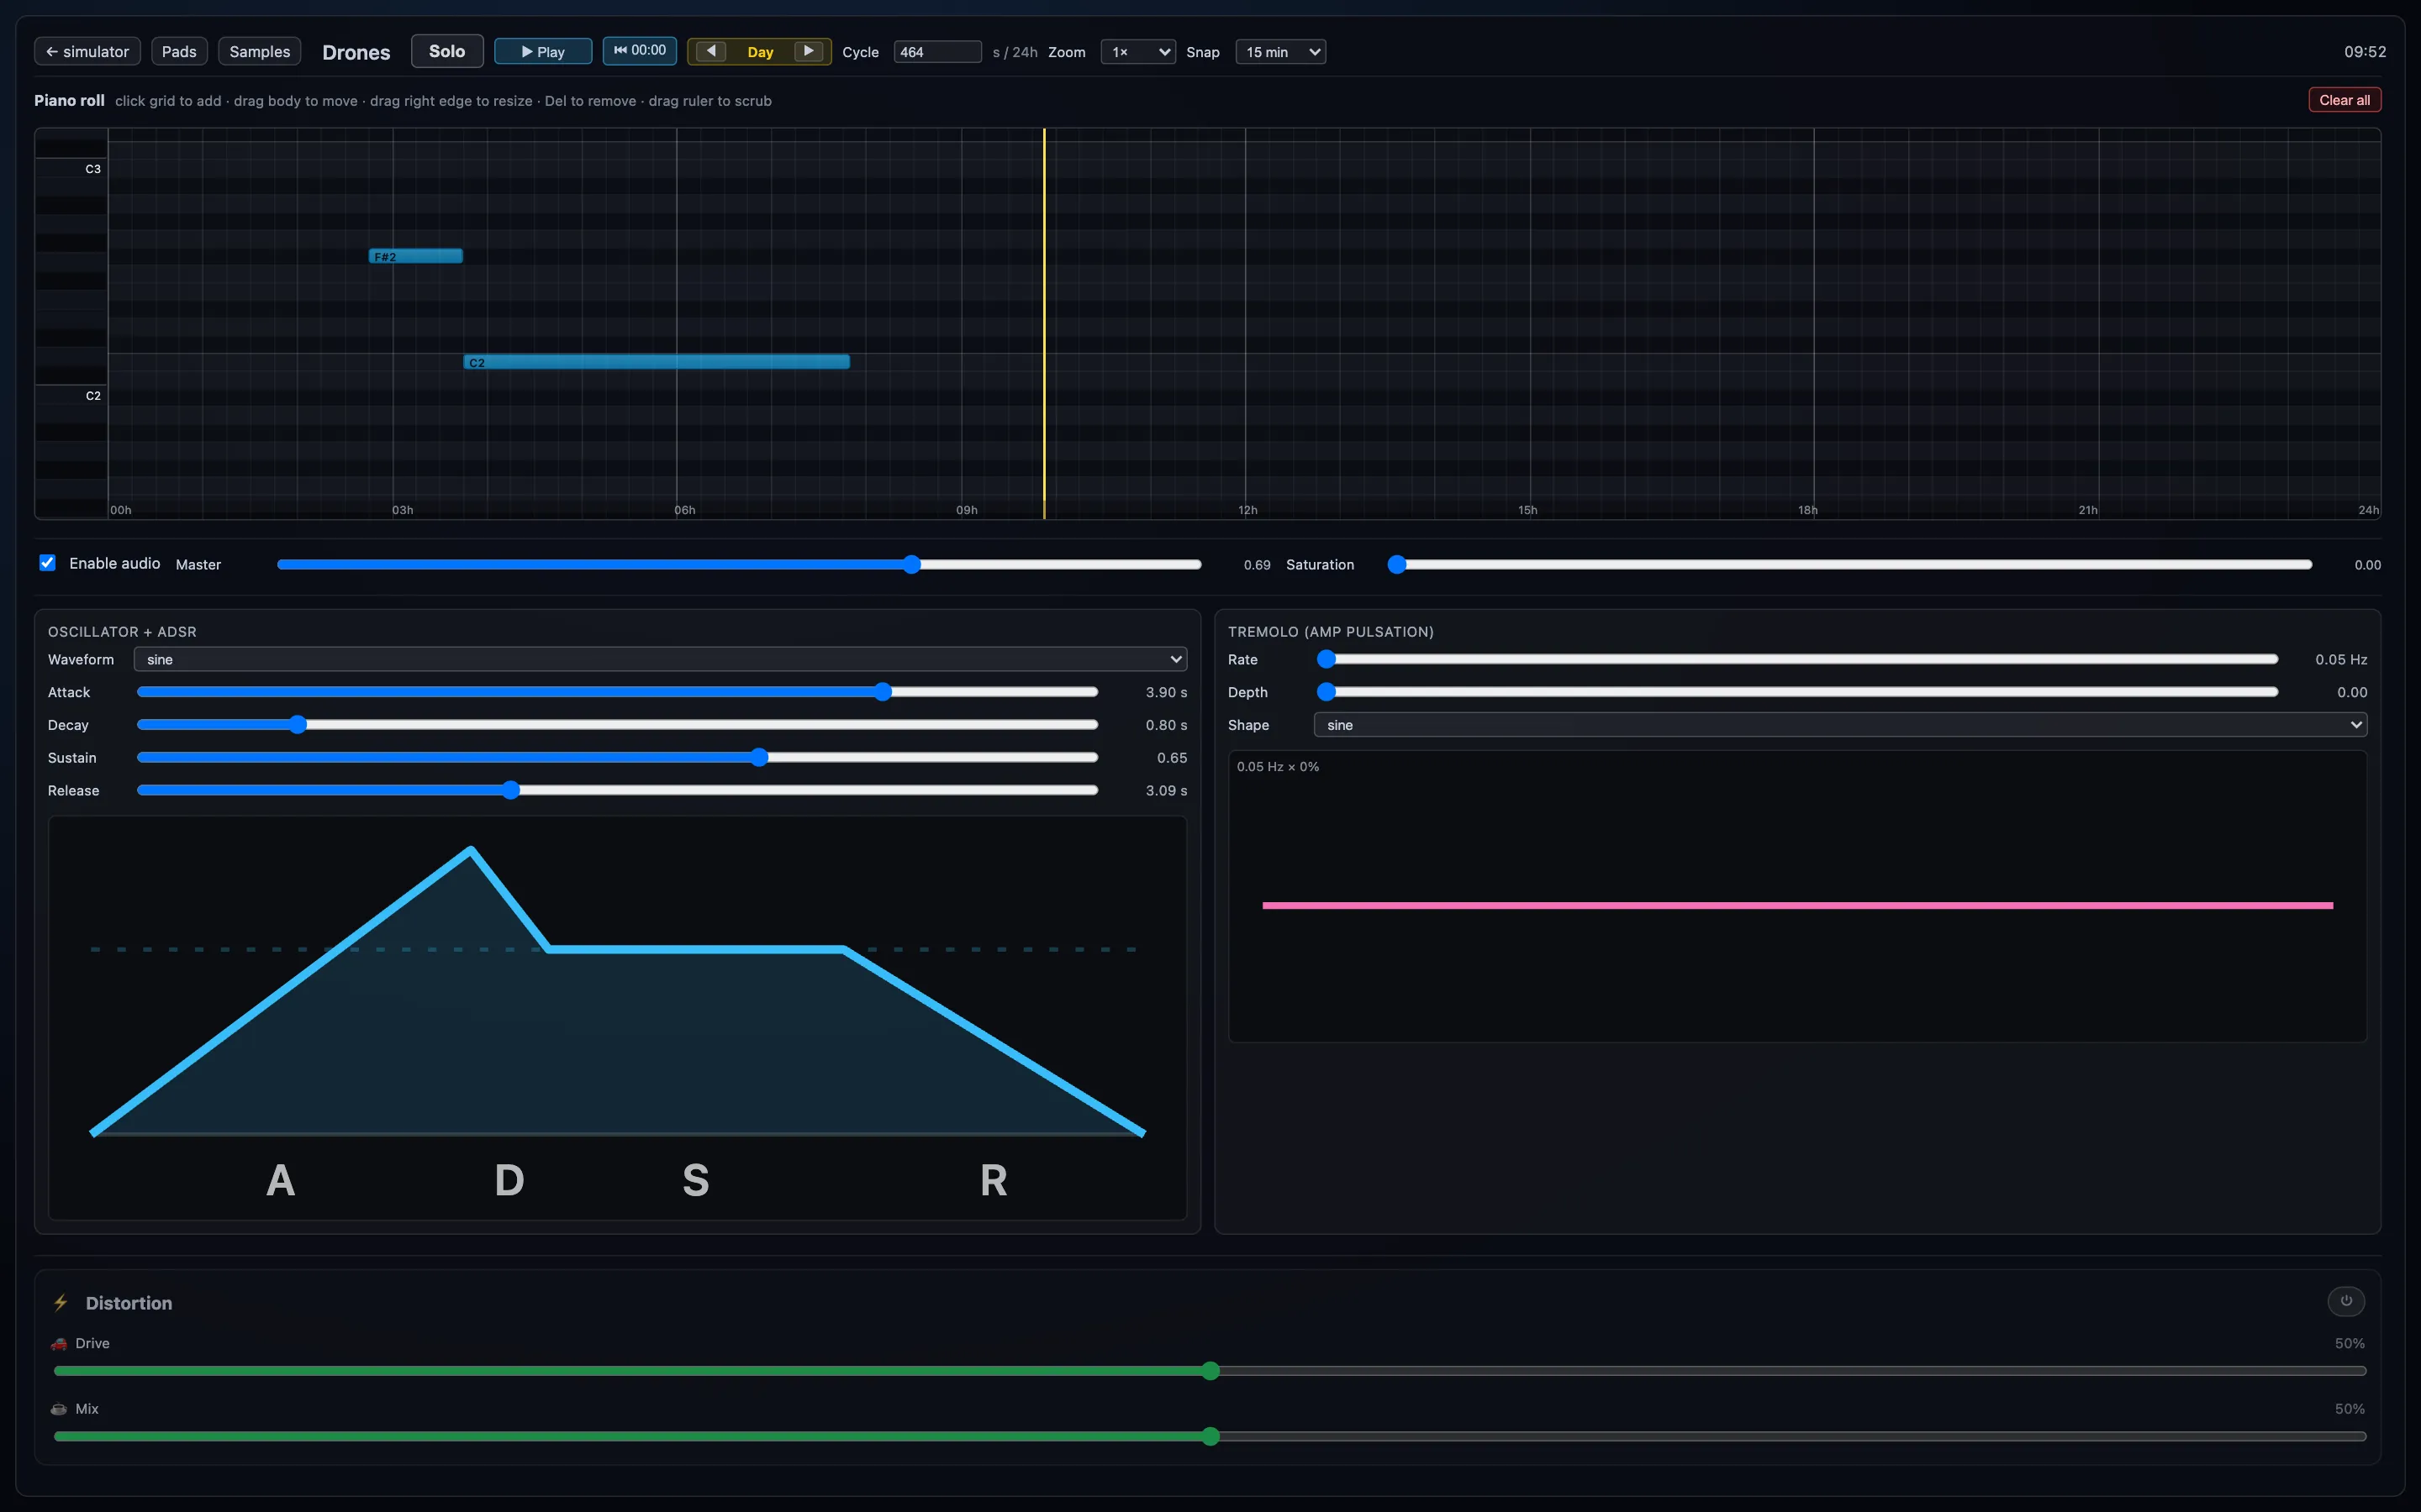Select the C2 note block
This screenshot has height=1512, width=2421.
tap(657, 362)
